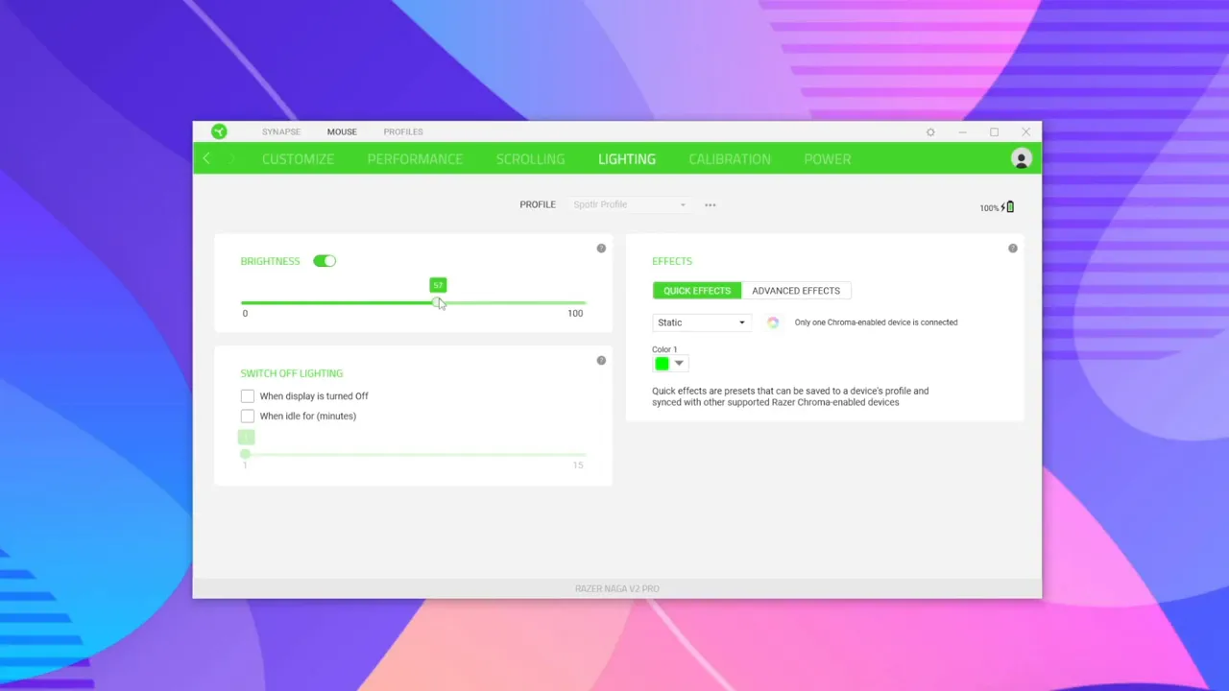Switch to the MOUSE tab
Image resolution: width=1229 pixels, height=691 pixels.
tap(342, 131)
